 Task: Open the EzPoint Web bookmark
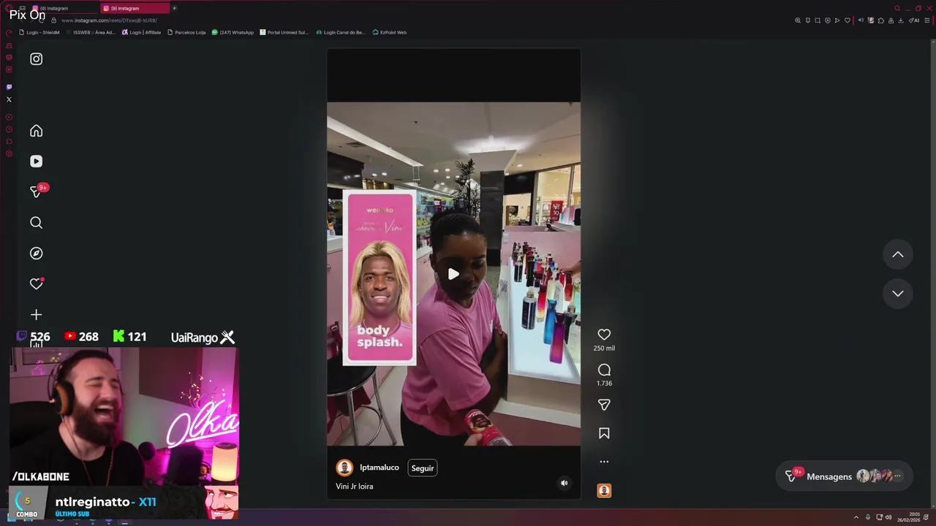pos(390,32)
